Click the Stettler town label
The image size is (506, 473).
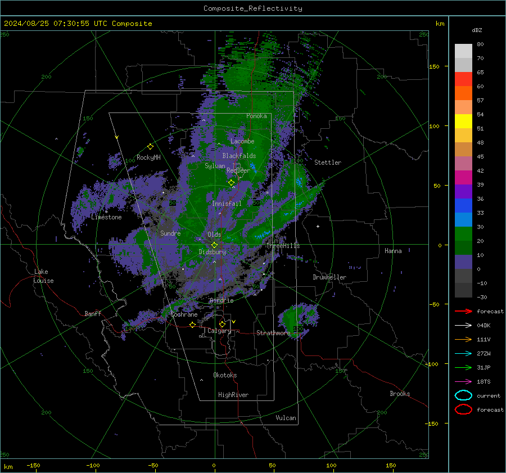(328, 163)
